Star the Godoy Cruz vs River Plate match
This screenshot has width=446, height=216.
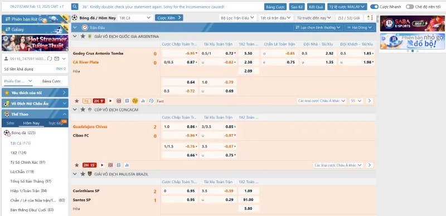76,101
